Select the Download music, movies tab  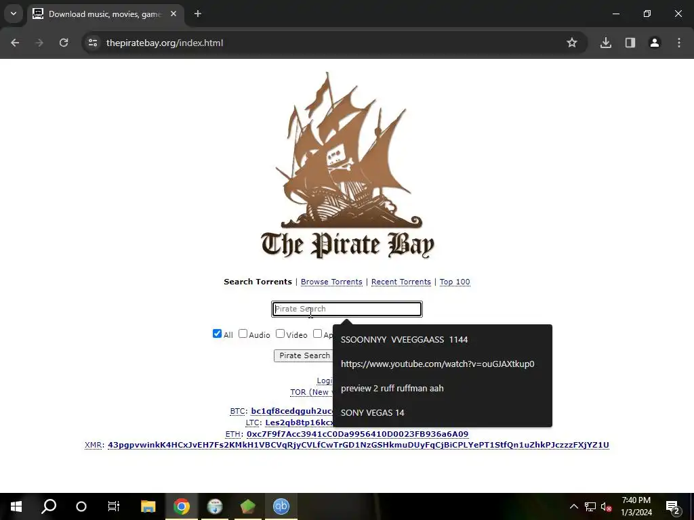(x=104, y=14)
